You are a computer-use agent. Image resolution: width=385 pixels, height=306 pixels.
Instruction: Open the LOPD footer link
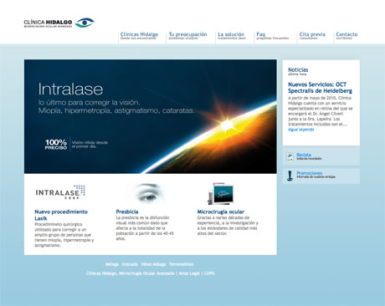209,273
